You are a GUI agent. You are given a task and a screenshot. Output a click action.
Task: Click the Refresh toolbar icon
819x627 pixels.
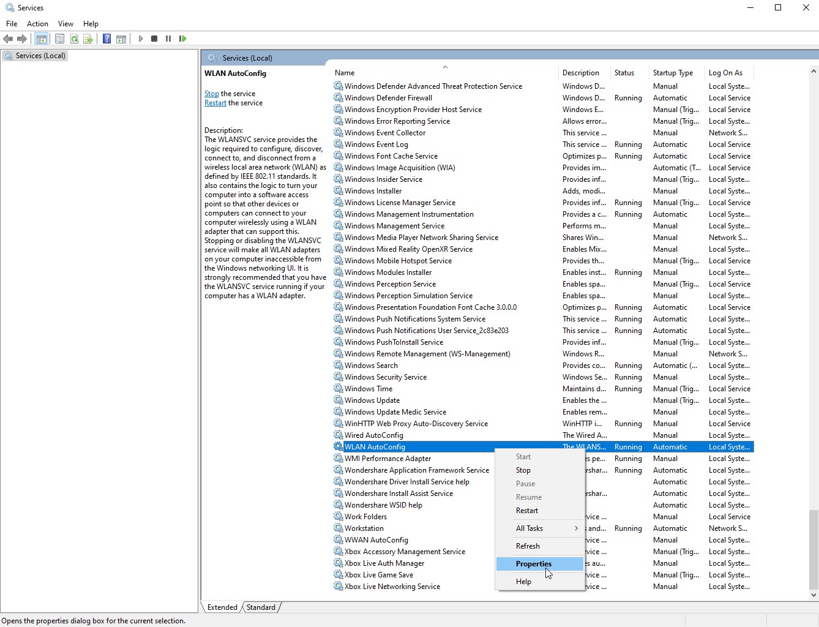[74, 39]
